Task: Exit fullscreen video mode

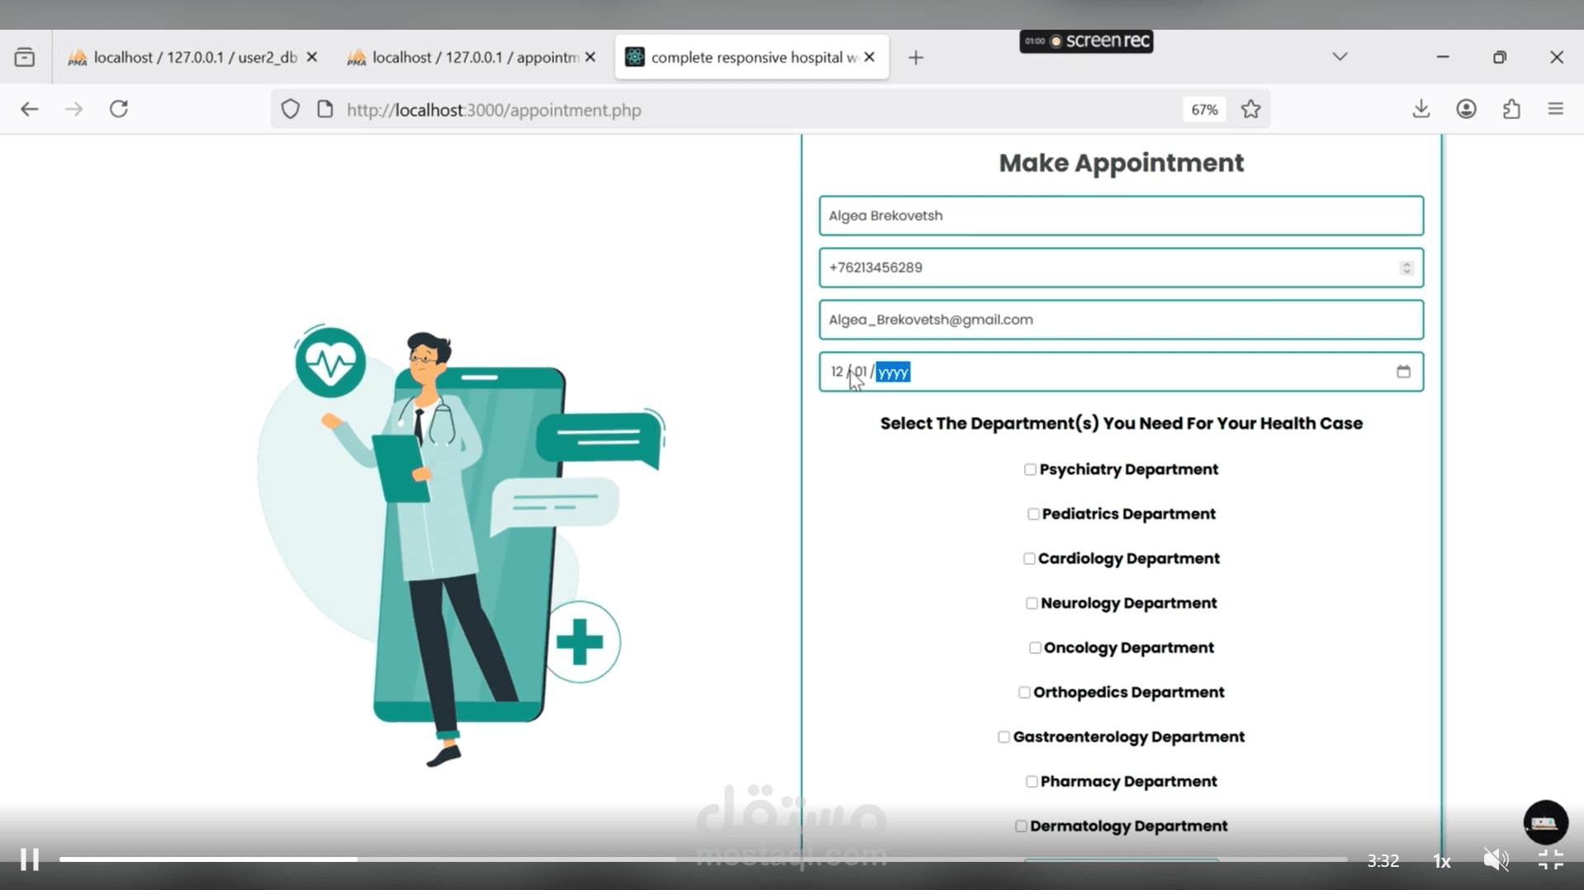Action: pyautogui.click(x=1550, y=860)
